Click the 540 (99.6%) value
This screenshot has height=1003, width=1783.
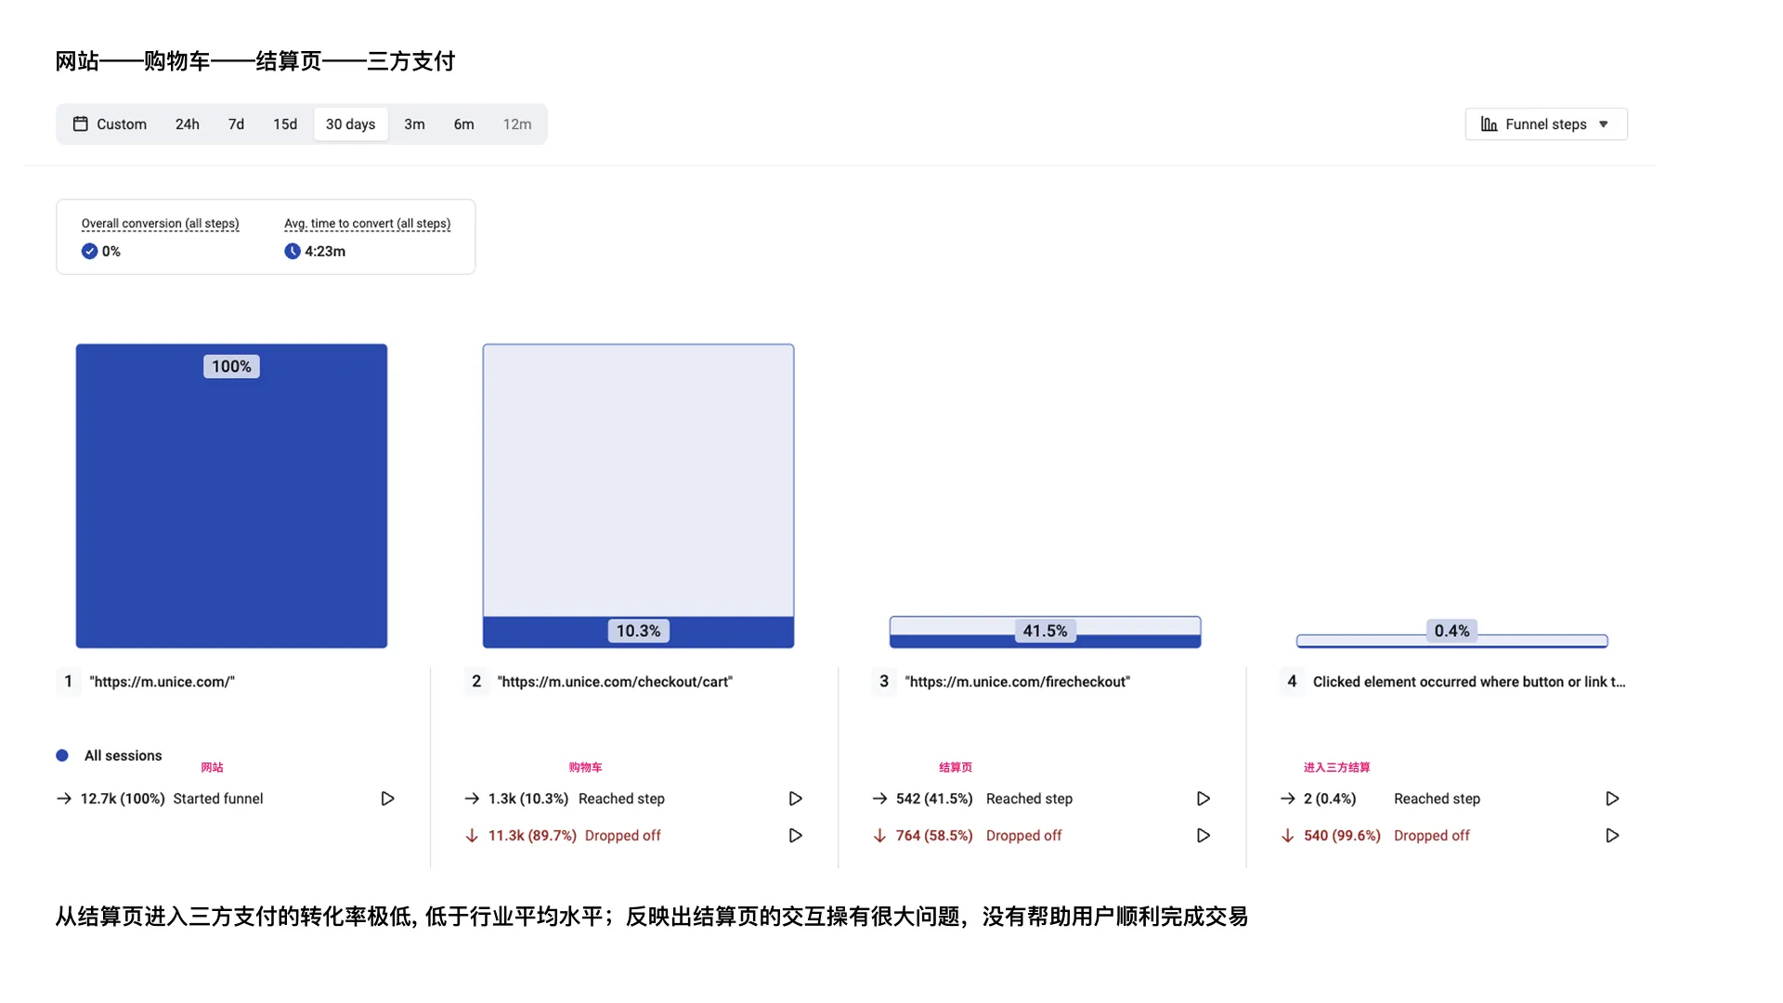tap(1342, 836)
